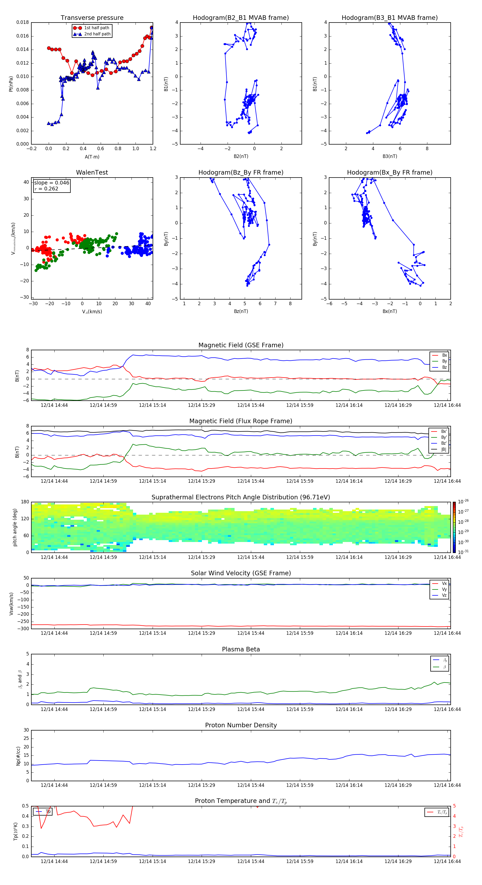
Task: Click the "Np(#/cc)" axis label
Action: (18, 756)
